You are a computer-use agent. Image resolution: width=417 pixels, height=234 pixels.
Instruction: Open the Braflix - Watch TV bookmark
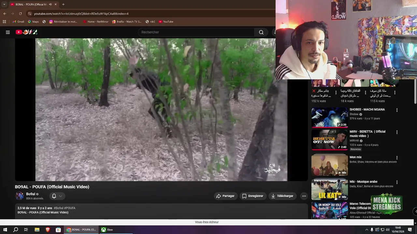click(127, 22)
